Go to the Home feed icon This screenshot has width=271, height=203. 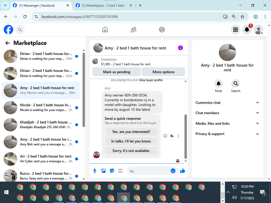pos(105,30)
